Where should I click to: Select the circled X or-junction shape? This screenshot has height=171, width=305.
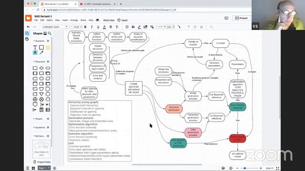41,99
